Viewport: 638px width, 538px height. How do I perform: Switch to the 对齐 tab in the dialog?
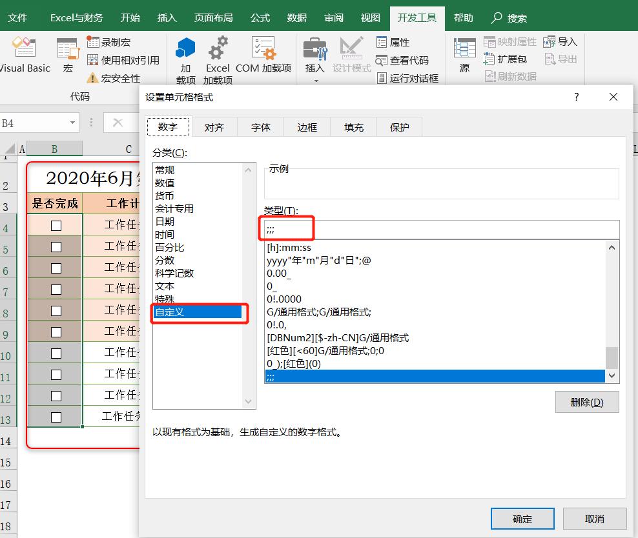coord(214,126)
